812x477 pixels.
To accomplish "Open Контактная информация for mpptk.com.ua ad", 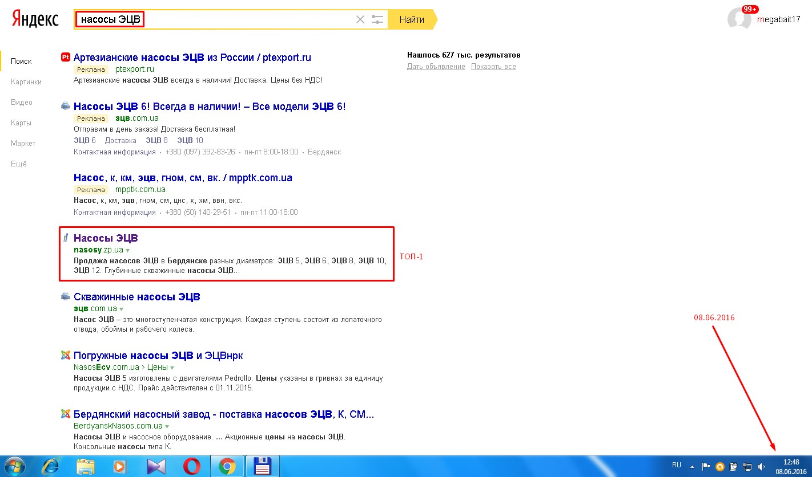I will click(115, 213).
